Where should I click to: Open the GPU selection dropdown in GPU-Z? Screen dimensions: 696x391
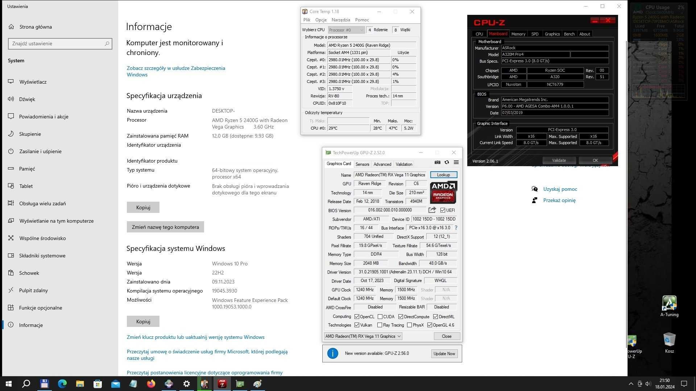(363, 336)
